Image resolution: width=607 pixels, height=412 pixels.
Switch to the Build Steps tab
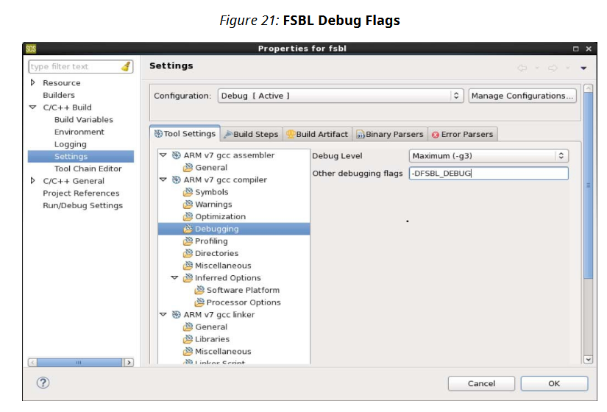tap(252, 134)
